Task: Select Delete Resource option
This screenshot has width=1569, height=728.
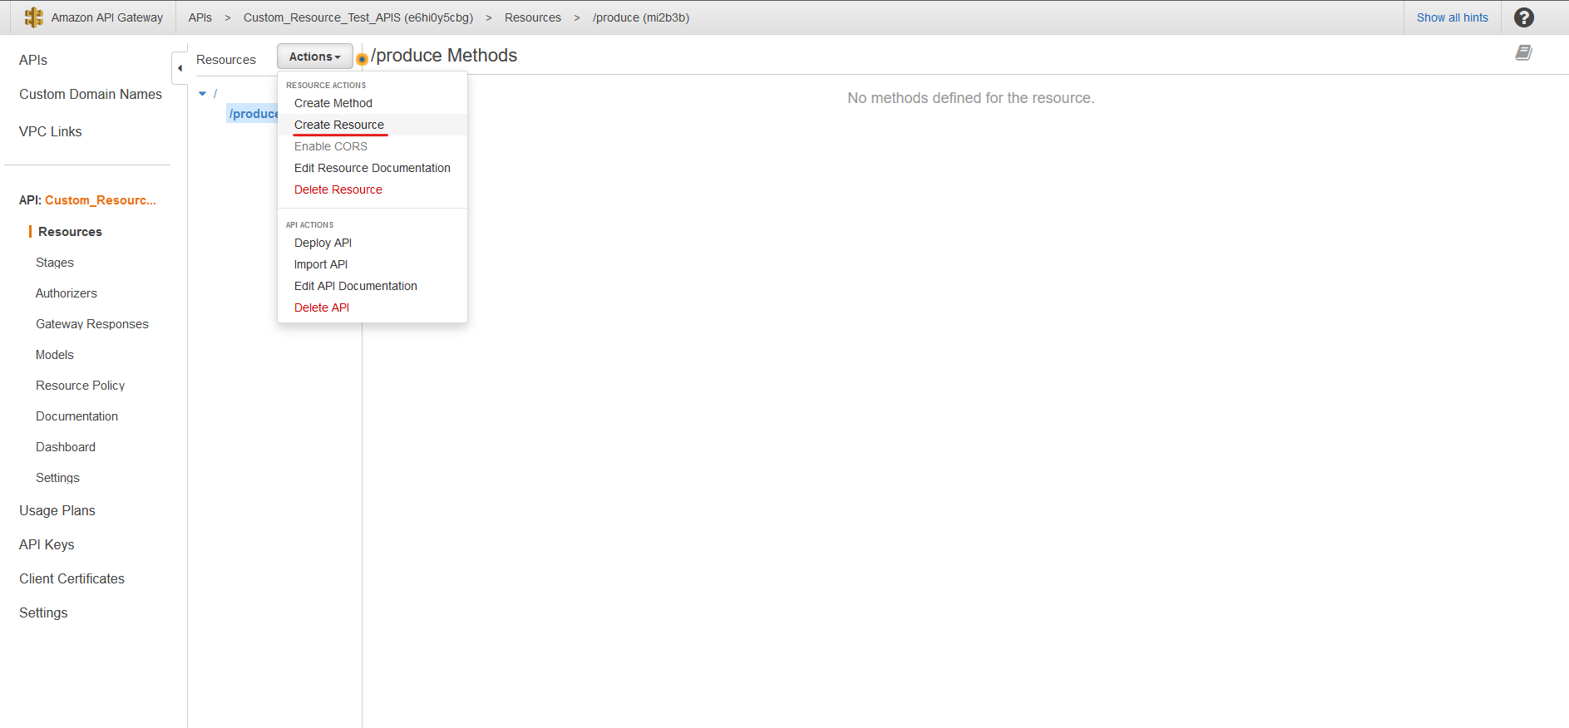Action: coord(372,189)
